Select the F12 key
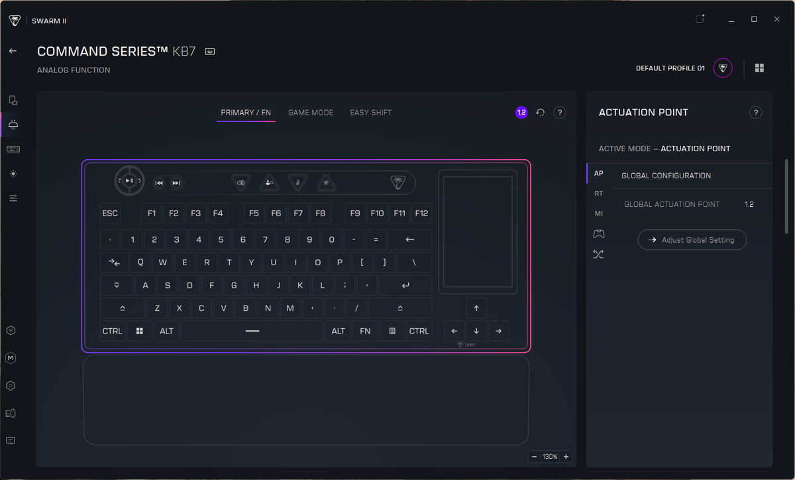Screen dimensions: 795x480 [x=421, y=213]
